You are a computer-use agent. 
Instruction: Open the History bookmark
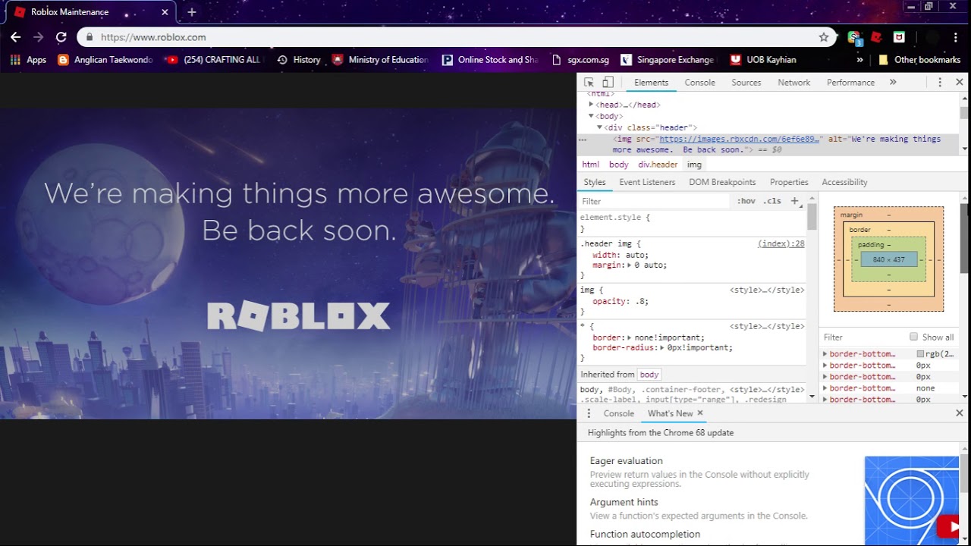299,60
